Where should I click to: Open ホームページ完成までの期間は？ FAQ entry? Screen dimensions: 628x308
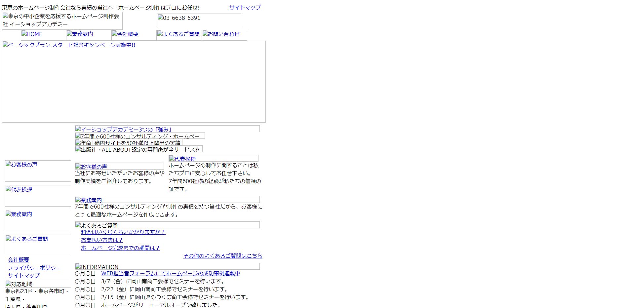coord(120,248)
